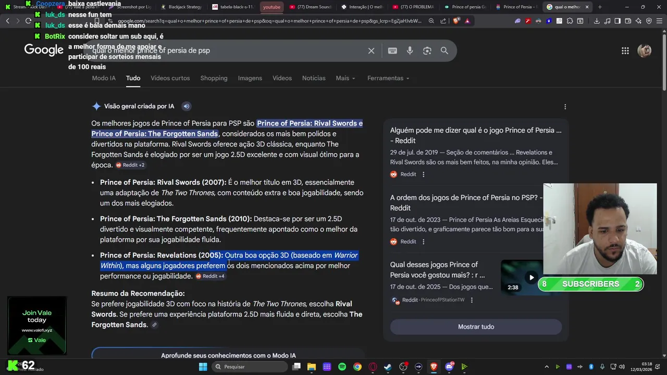Viewport: 667px width, 375px height.
Task: Open Windows Start menu
Action: click(203, 367)
